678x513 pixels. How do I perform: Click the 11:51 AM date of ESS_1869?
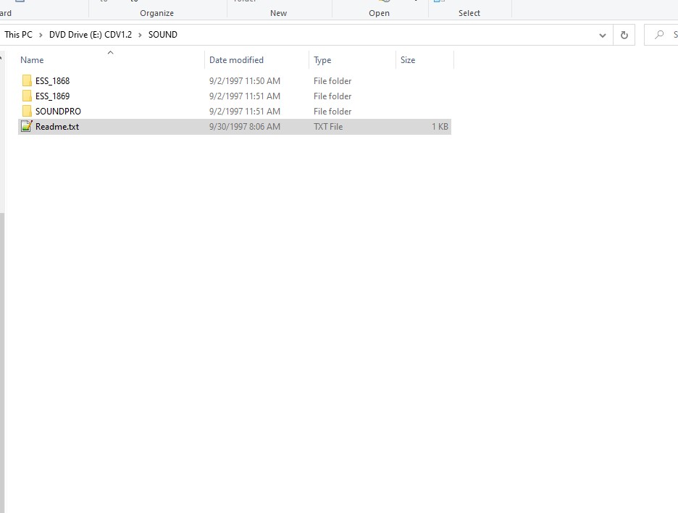[x=245, y=96]
